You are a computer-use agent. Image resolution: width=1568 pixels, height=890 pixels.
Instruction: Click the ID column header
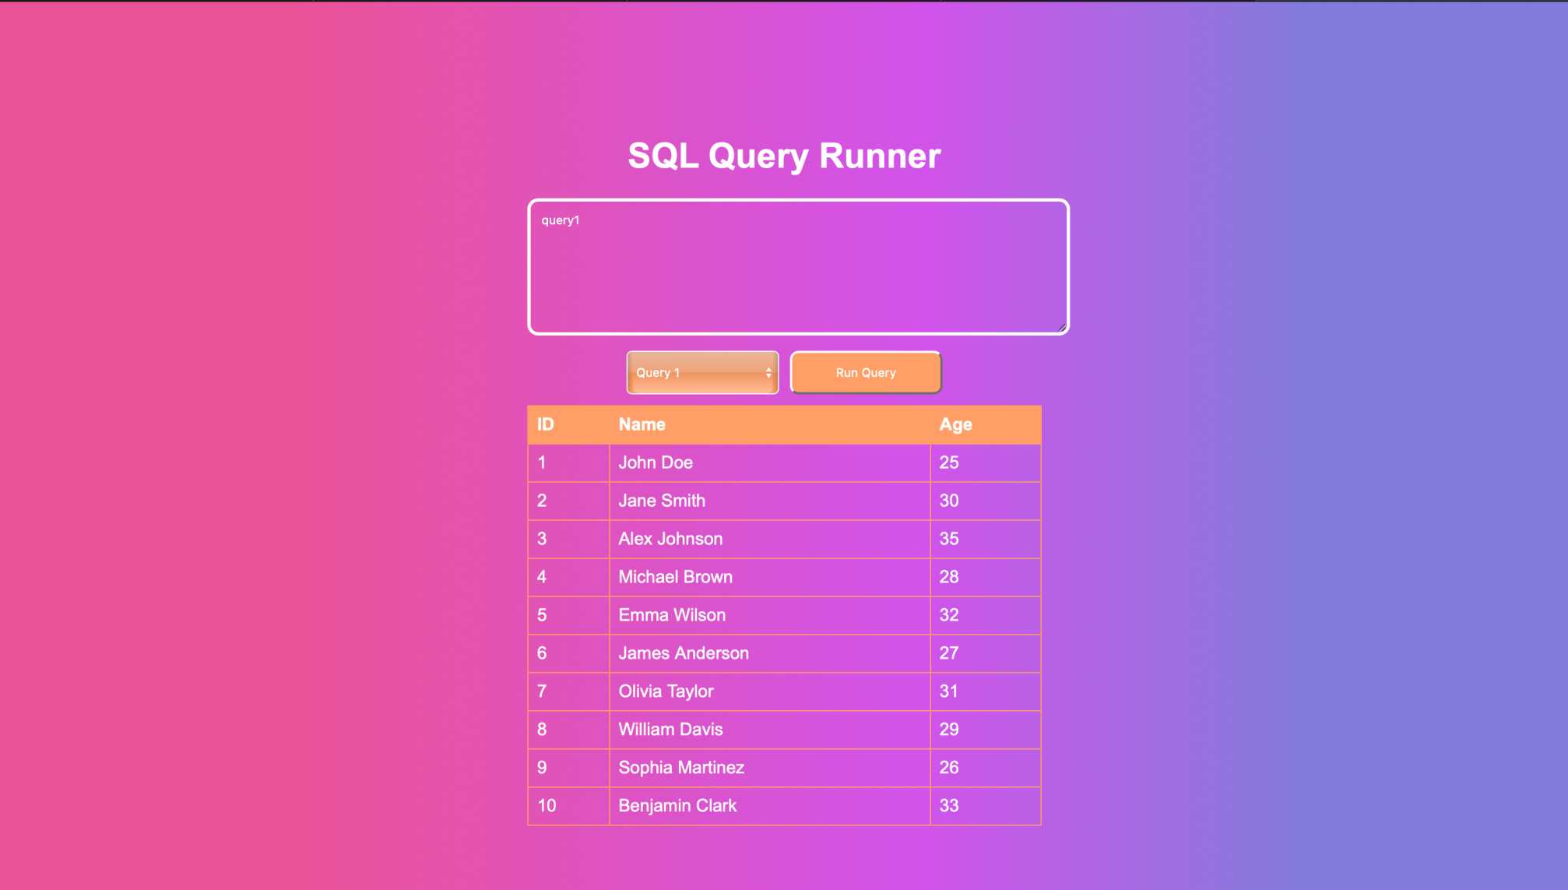click(x=568, y=424)
